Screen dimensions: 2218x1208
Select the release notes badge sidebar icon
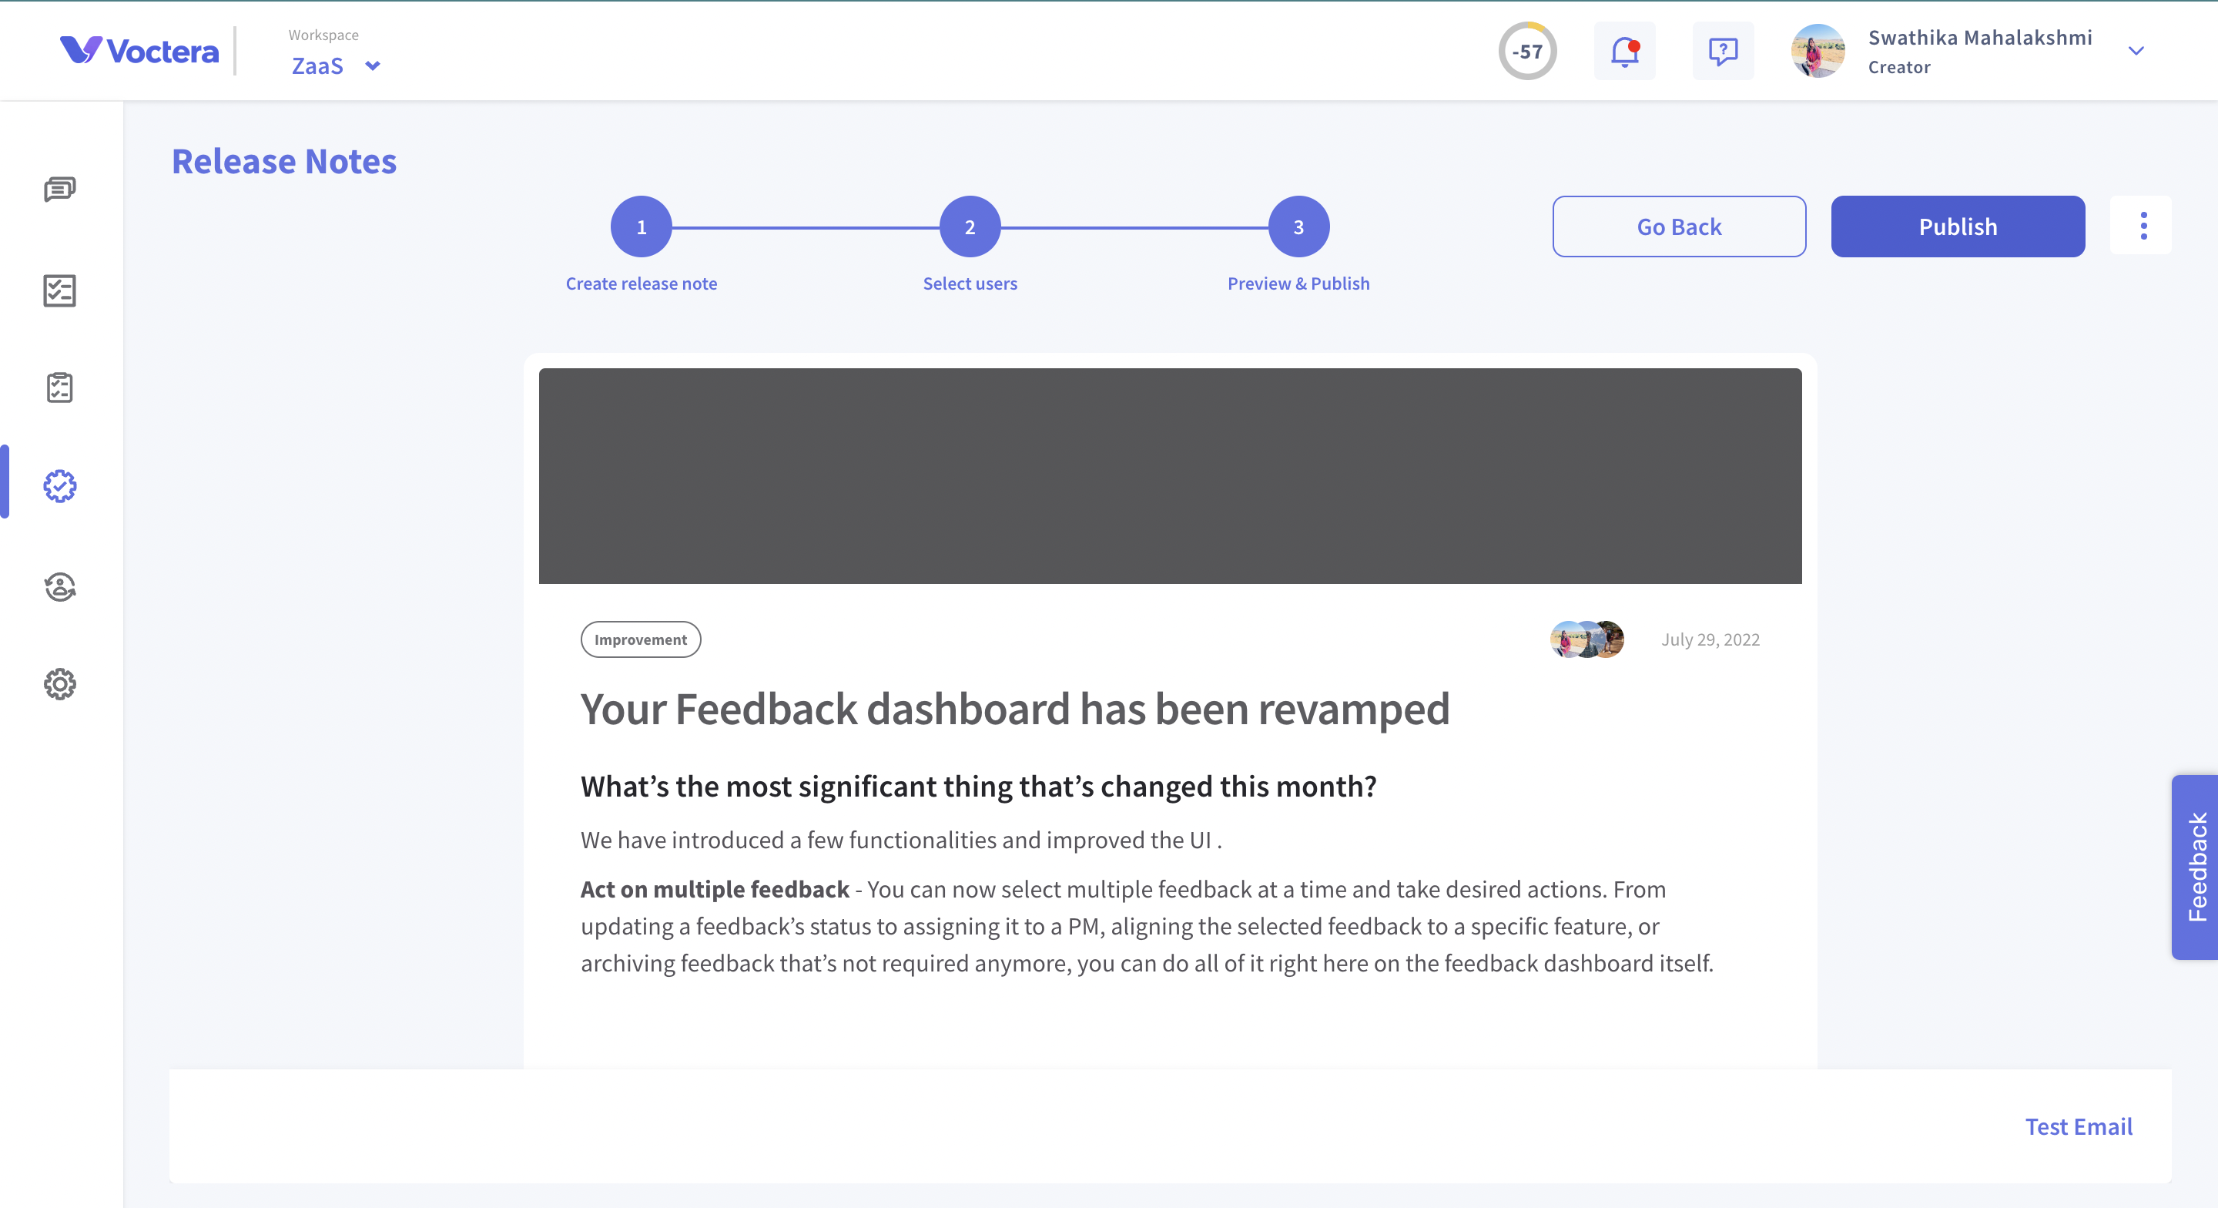point(59,486)
